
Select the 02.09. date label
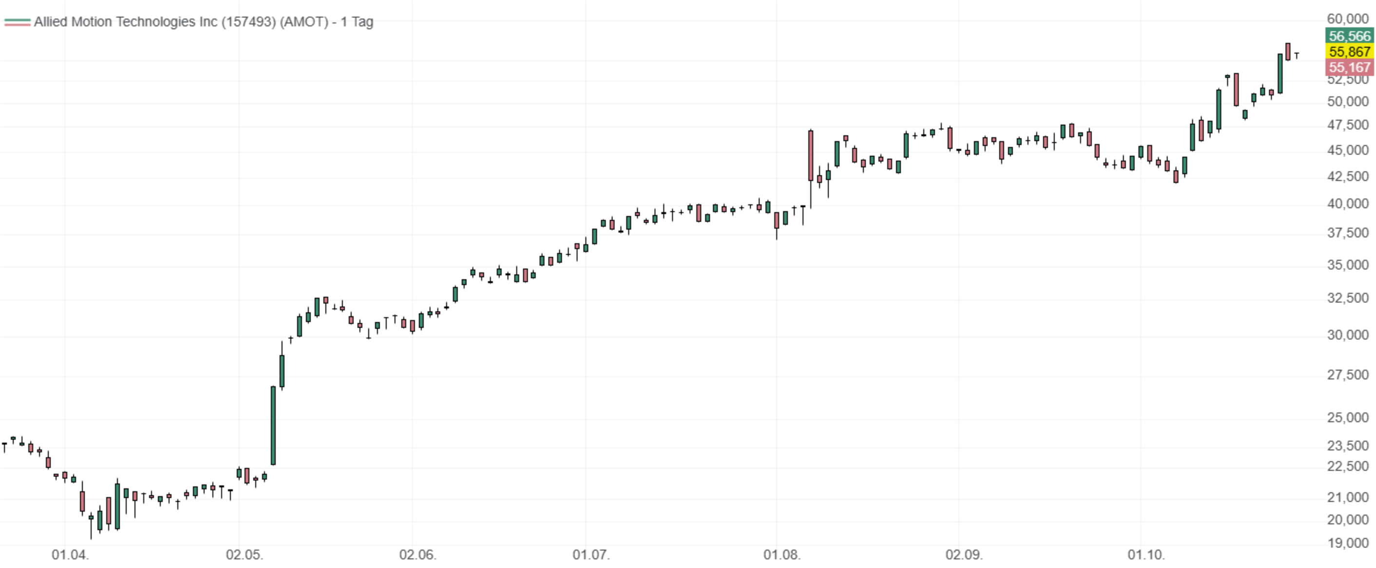pos(964,555)
